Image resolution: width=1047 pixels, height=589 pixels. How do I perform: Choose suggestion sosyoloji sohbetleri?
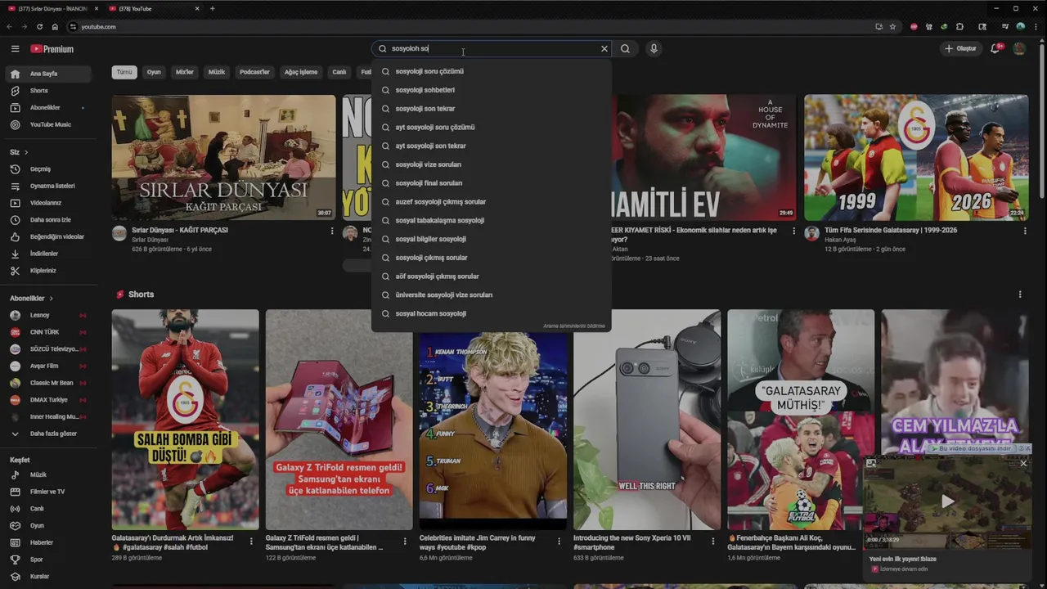(x=491, y=90)
